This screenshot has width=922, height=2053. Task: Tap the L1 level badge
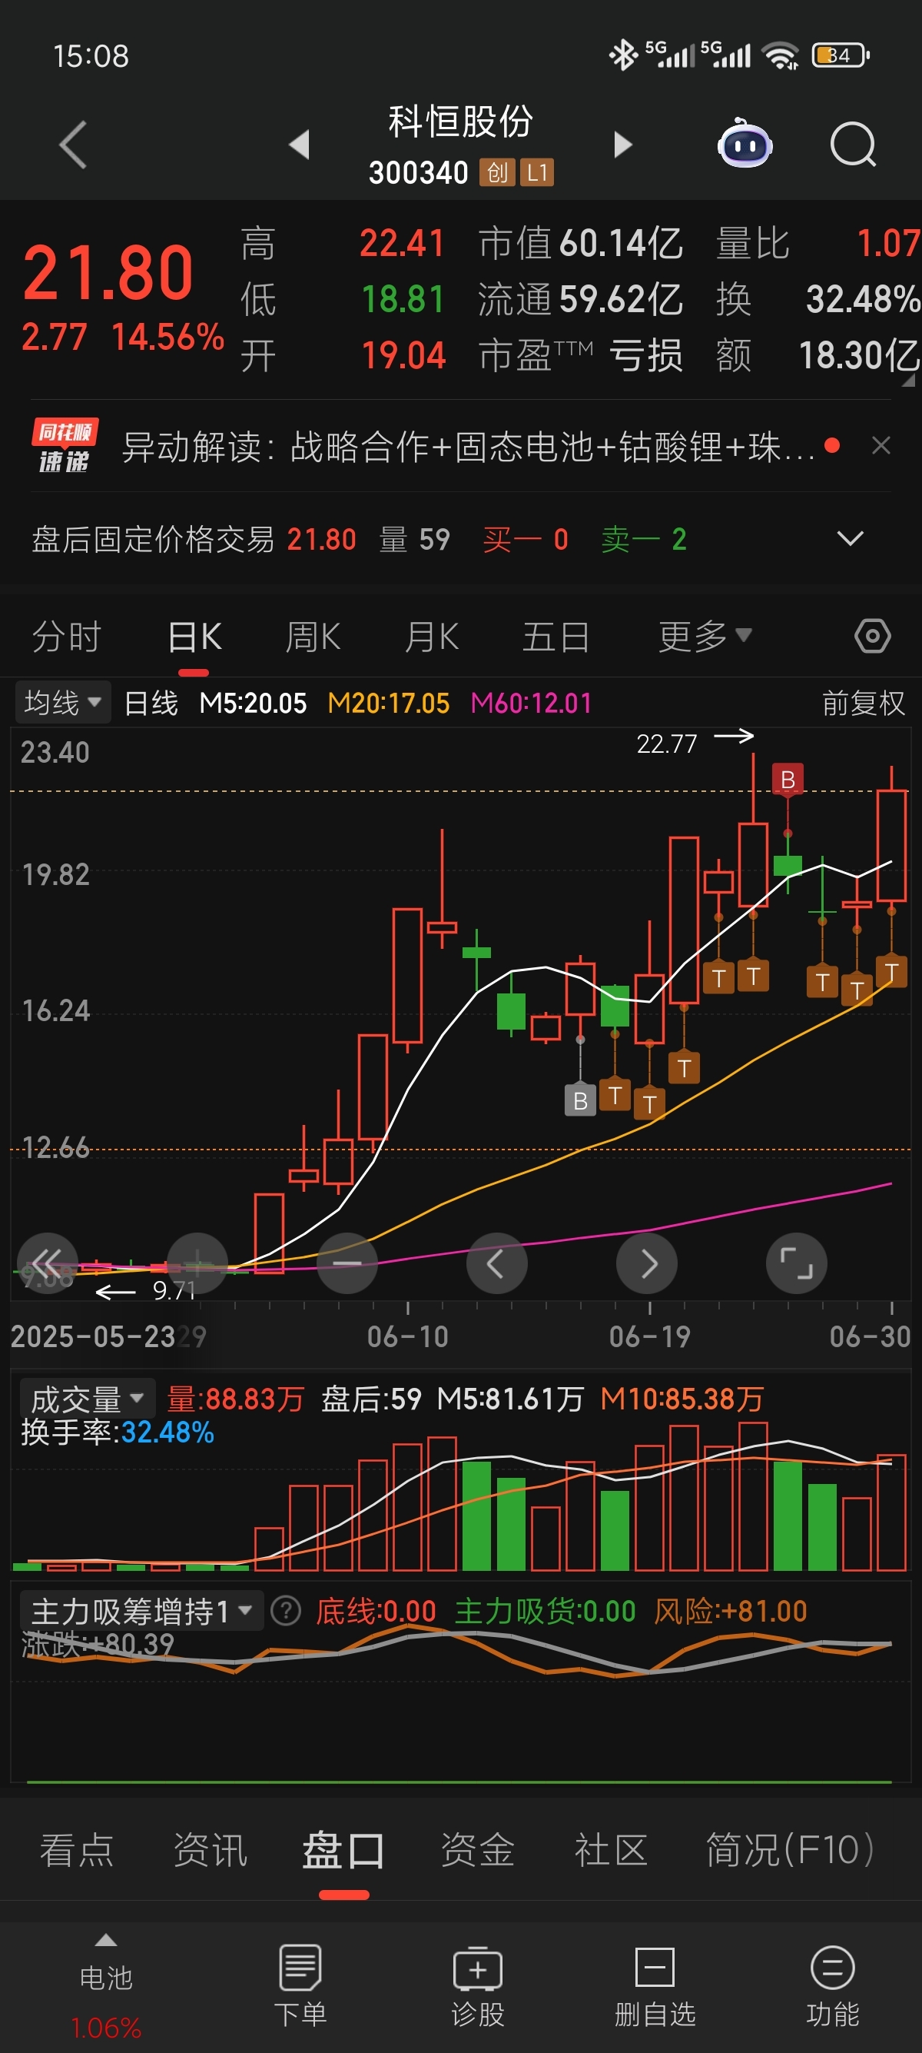pyautogui.click(x=537, y=172)
